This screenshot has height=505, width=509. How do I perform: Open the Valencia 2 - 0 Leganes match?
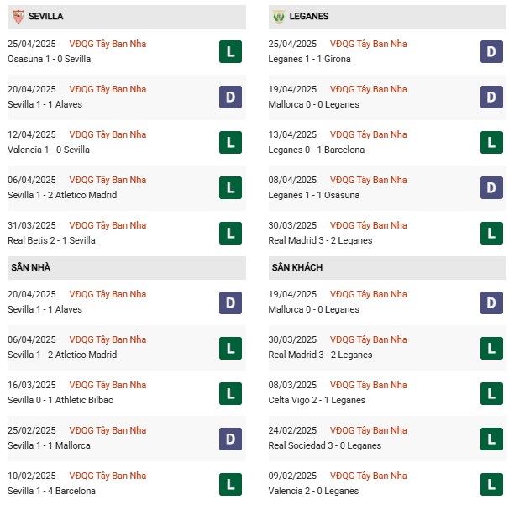pos(313,491)
